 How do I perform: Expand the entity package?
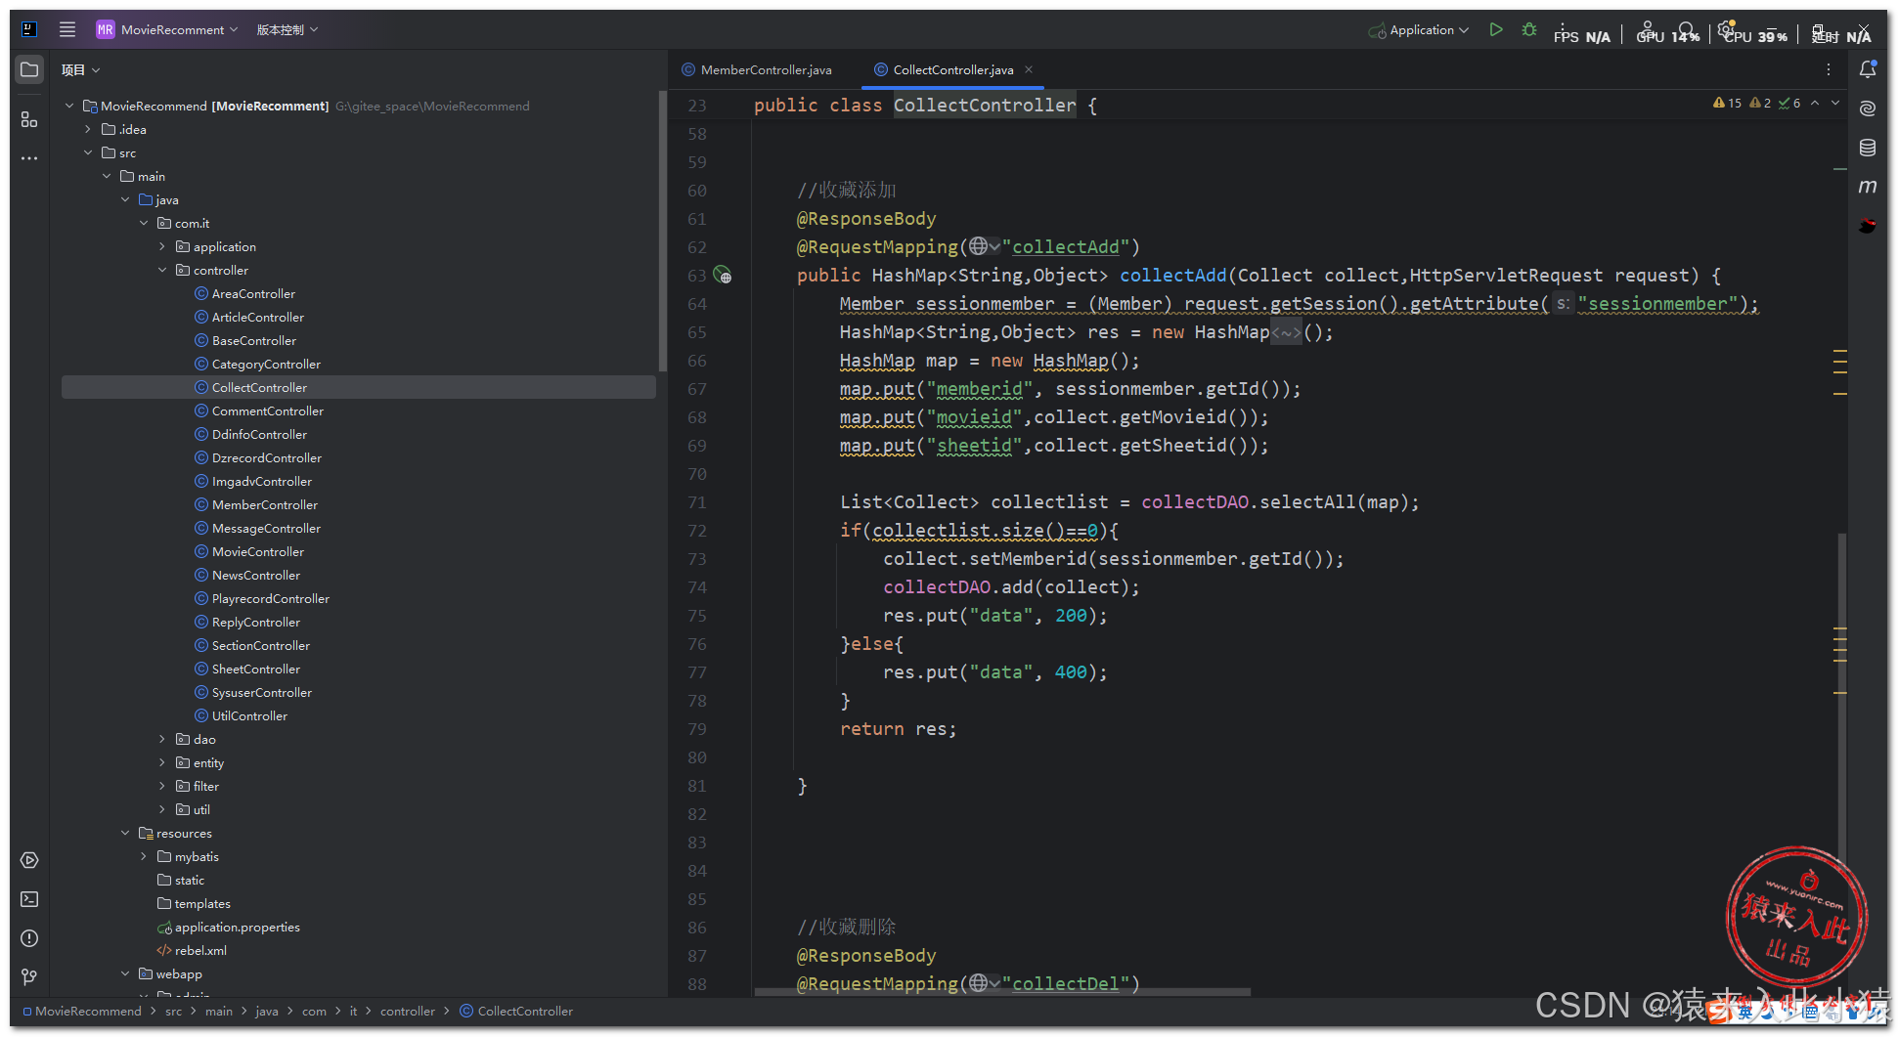[x=162, y=762]
